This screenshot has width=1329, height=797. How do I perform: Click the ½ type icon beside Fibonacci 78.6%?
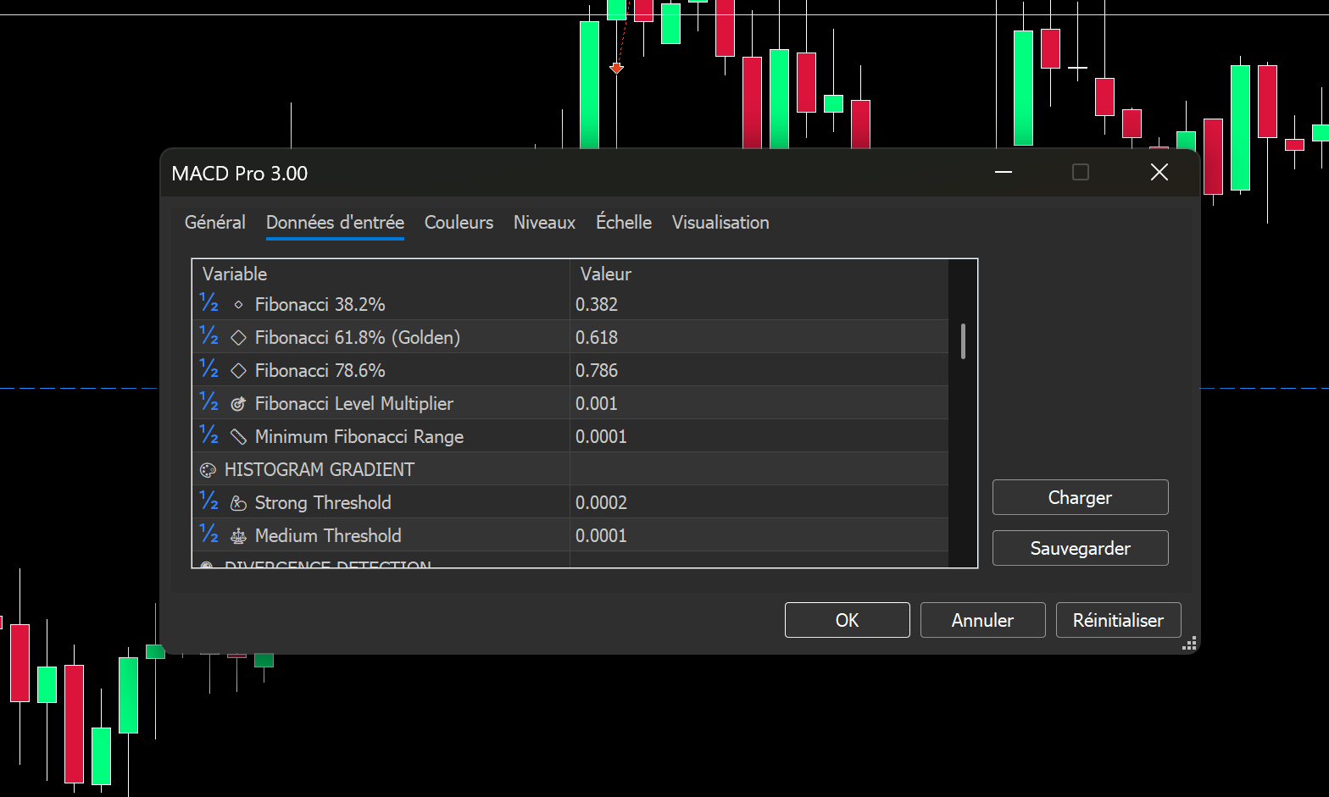[x=209, y=369]
